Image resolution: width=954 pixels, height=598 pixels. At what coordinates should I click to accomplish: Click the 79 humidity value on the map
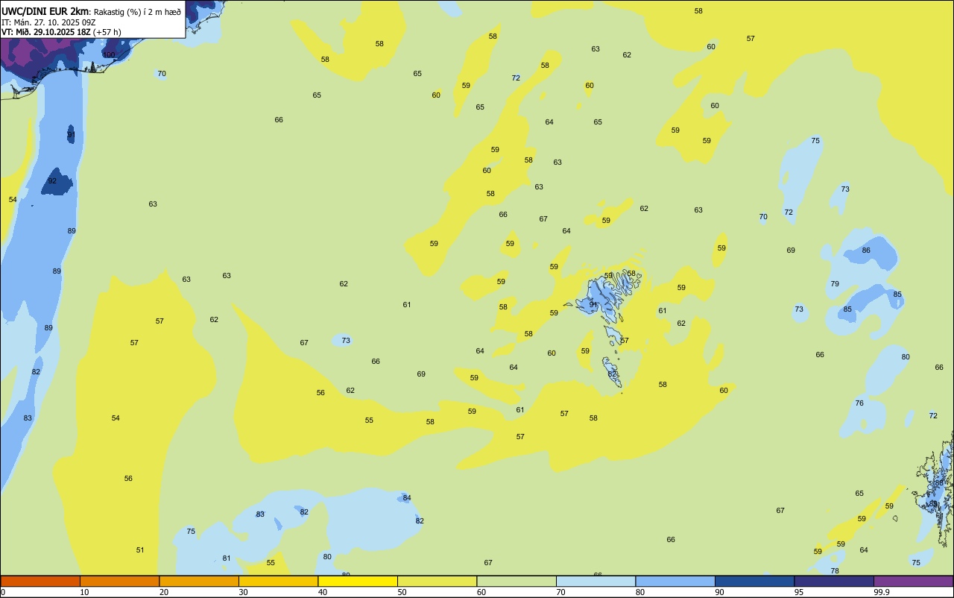835,283
